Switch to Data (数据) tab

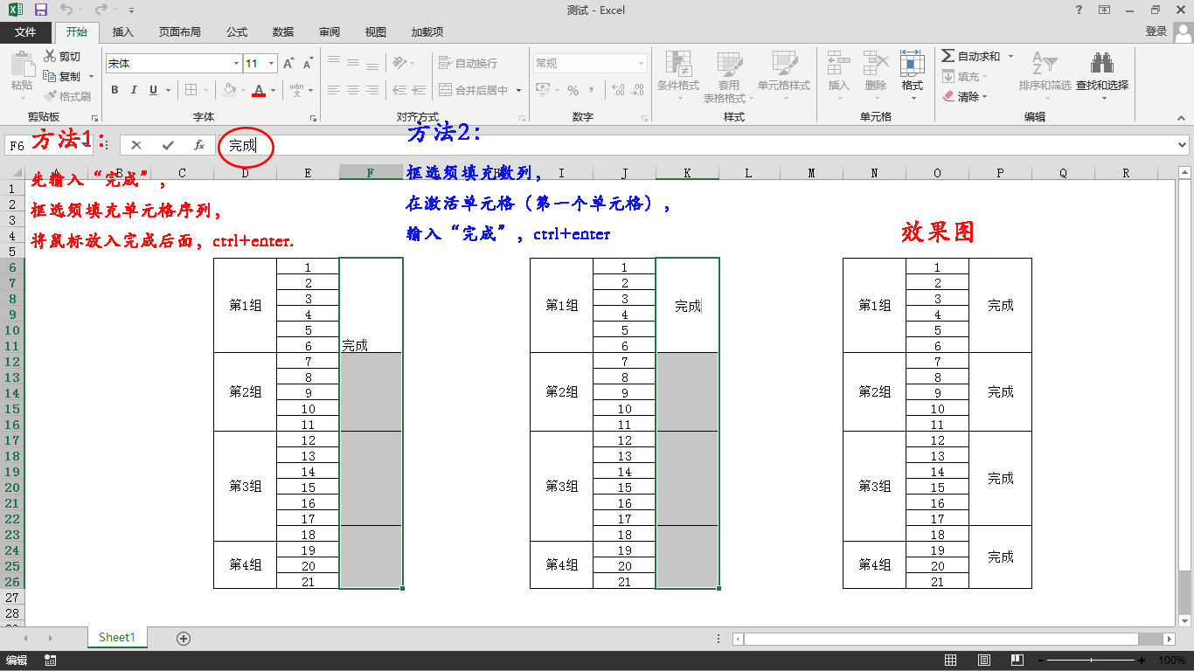283,32
